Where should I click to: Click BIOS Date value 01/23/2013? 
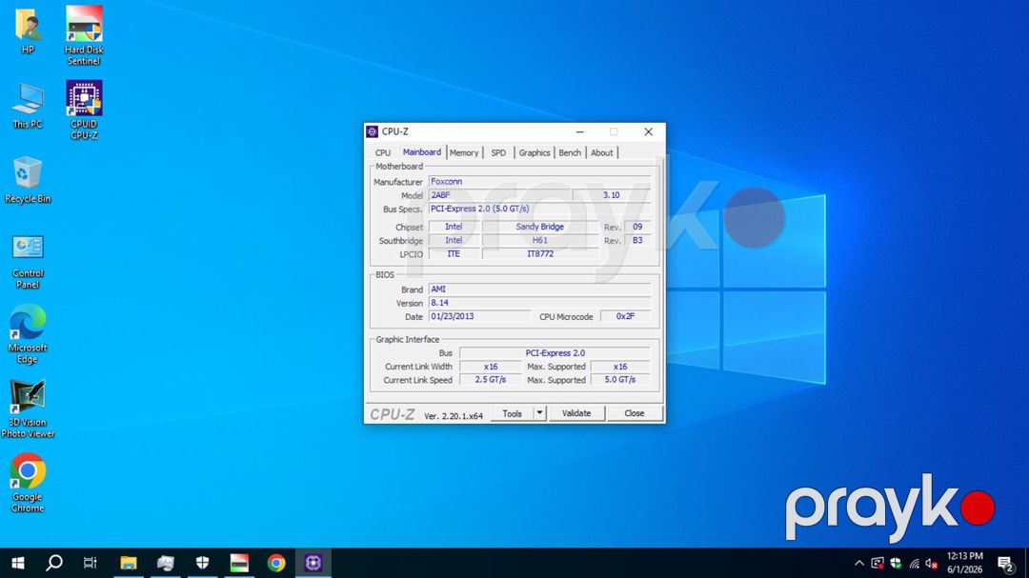coord(479,316)
